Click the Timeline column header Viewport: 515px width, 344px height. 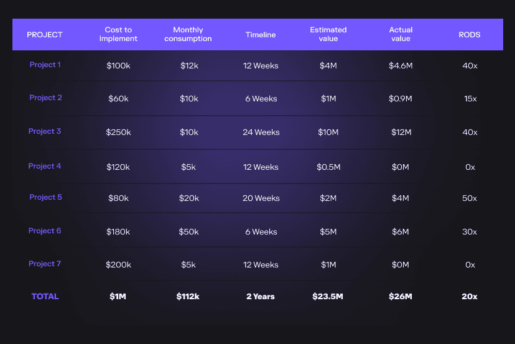click(x=261, y=35)
